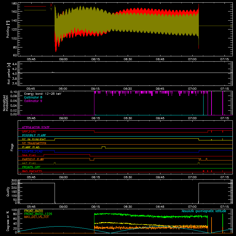Click the 300 tick on Quality axis
Viewport: 236px width, 236px height.
coord(14,181)
